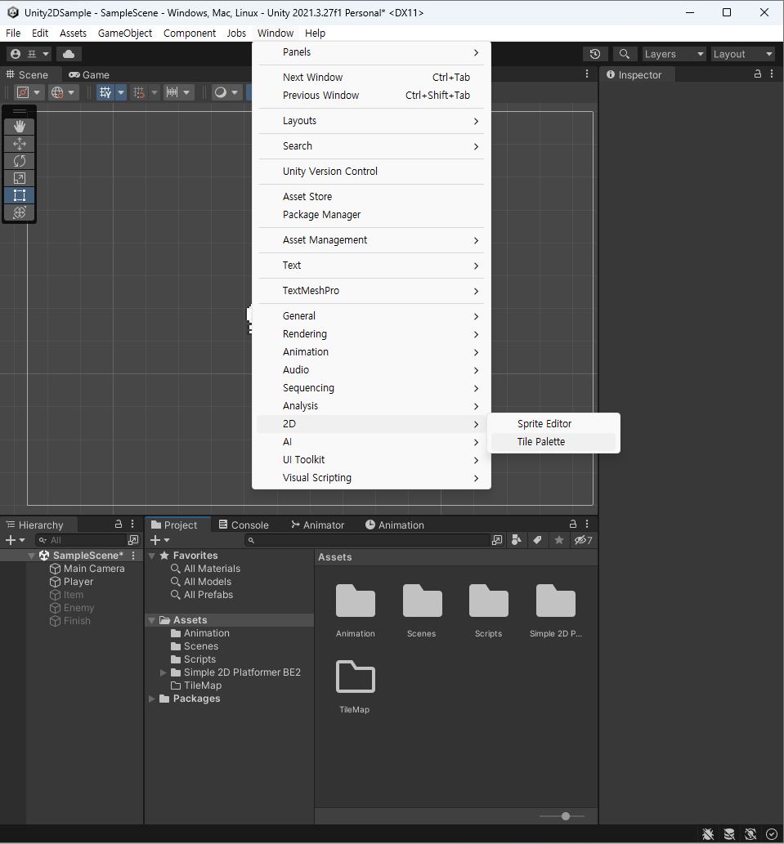Select the Scale tool

(x=20, y=178)
